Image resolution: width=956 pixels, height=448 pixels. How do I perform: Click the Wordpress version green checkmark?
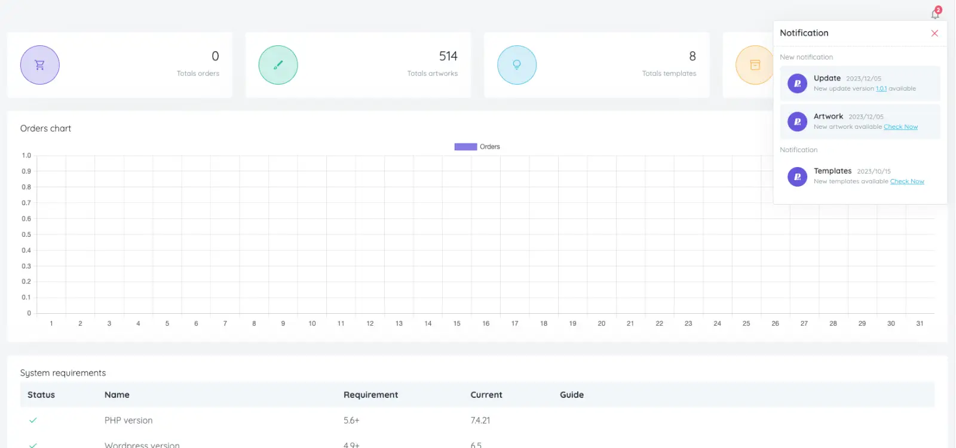[x=33, y=445]
